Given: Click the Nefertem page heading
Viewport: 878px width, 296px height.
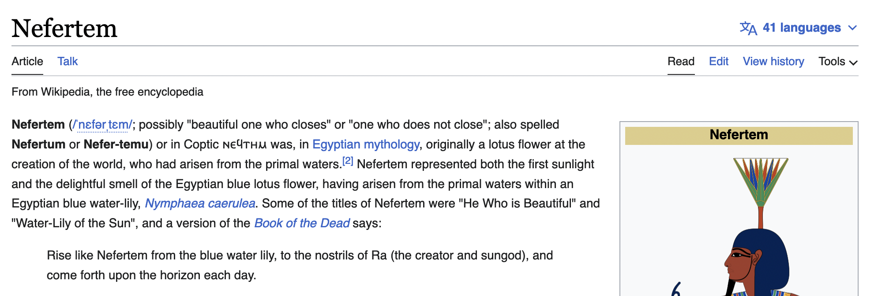Looking at the screenshot, I should click(x=64, y=29).
